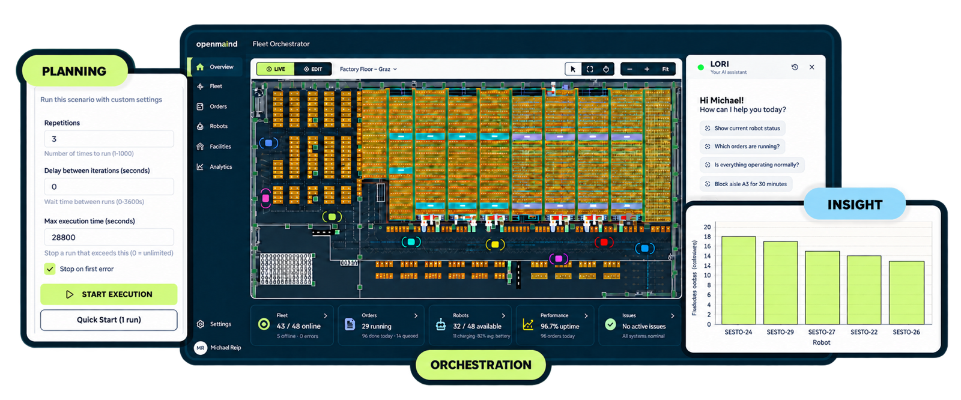Click Block aisle A3 for 30 minutes
Viewport: 961px width, 400px height.
click(746, 184)
